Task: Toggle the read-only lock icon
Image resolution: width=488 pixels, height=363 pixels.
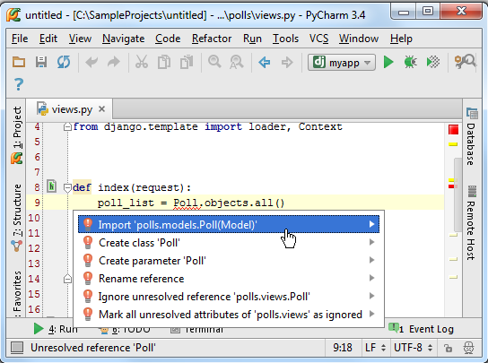Action: click(448, 348)
